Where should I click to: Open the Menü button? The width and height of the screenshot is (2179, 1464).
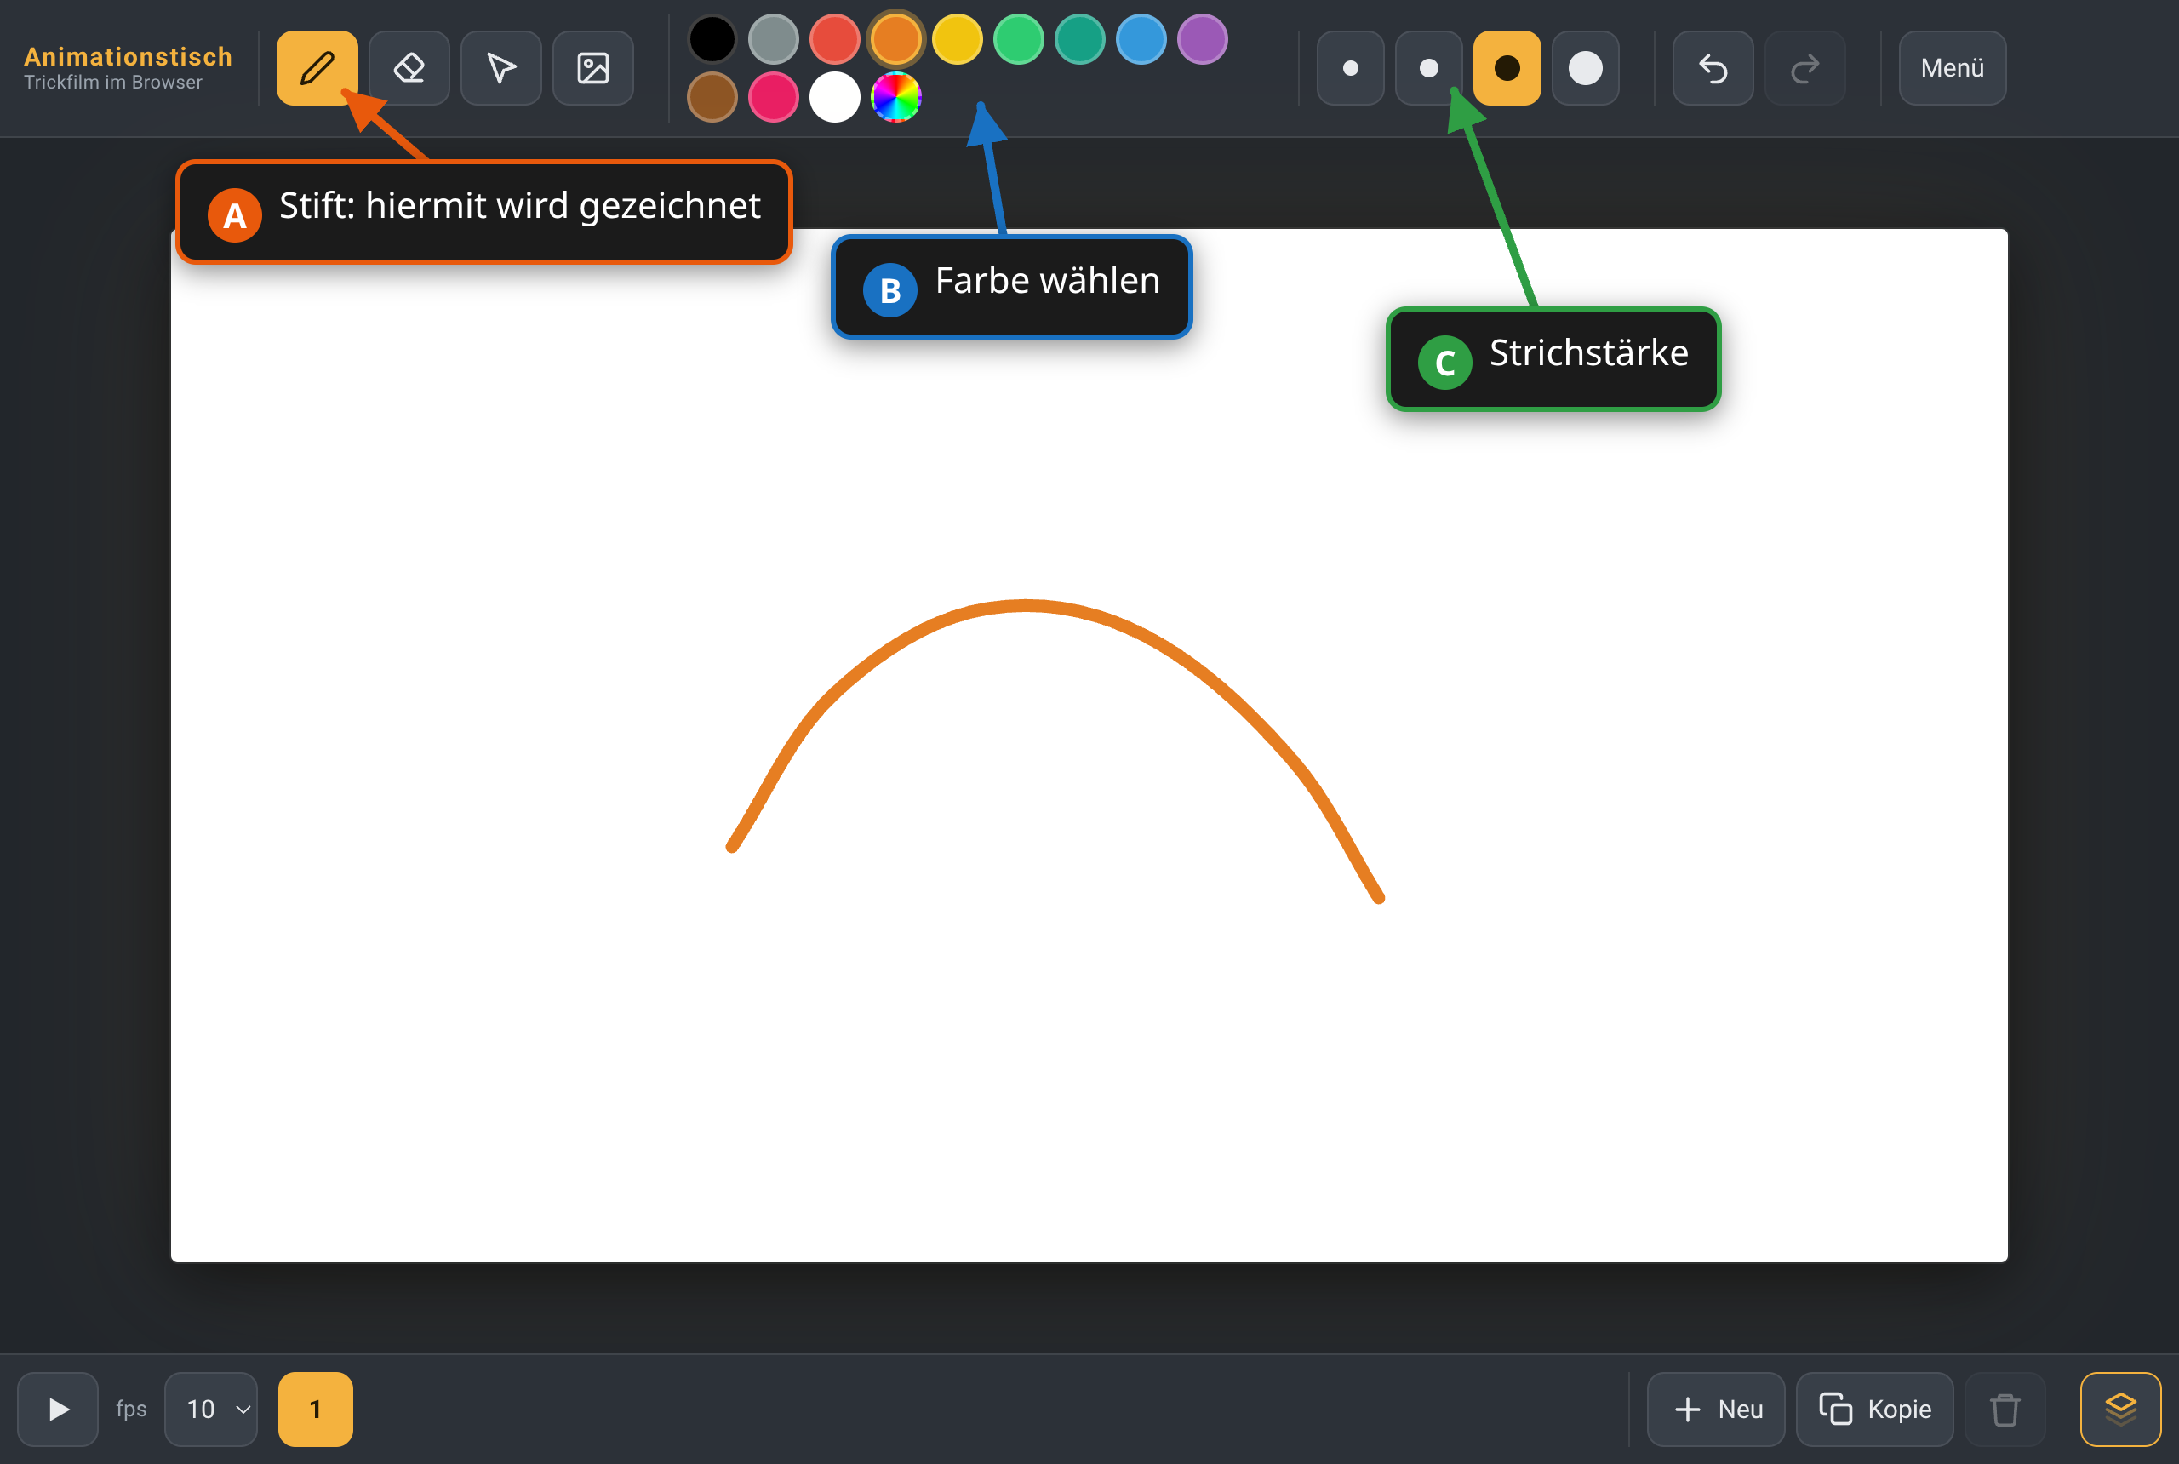pos(1952,68)
